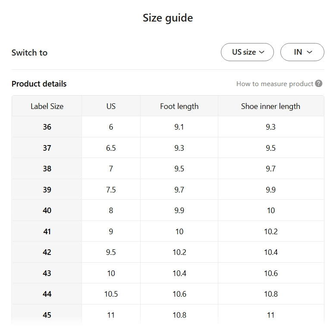The image size is (330, 335).
Task: Select label size 37 row
Action: 47,148
